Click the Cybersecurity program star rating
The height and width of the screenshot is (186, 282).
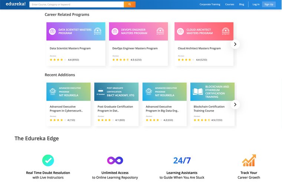[x=58, y=120]
